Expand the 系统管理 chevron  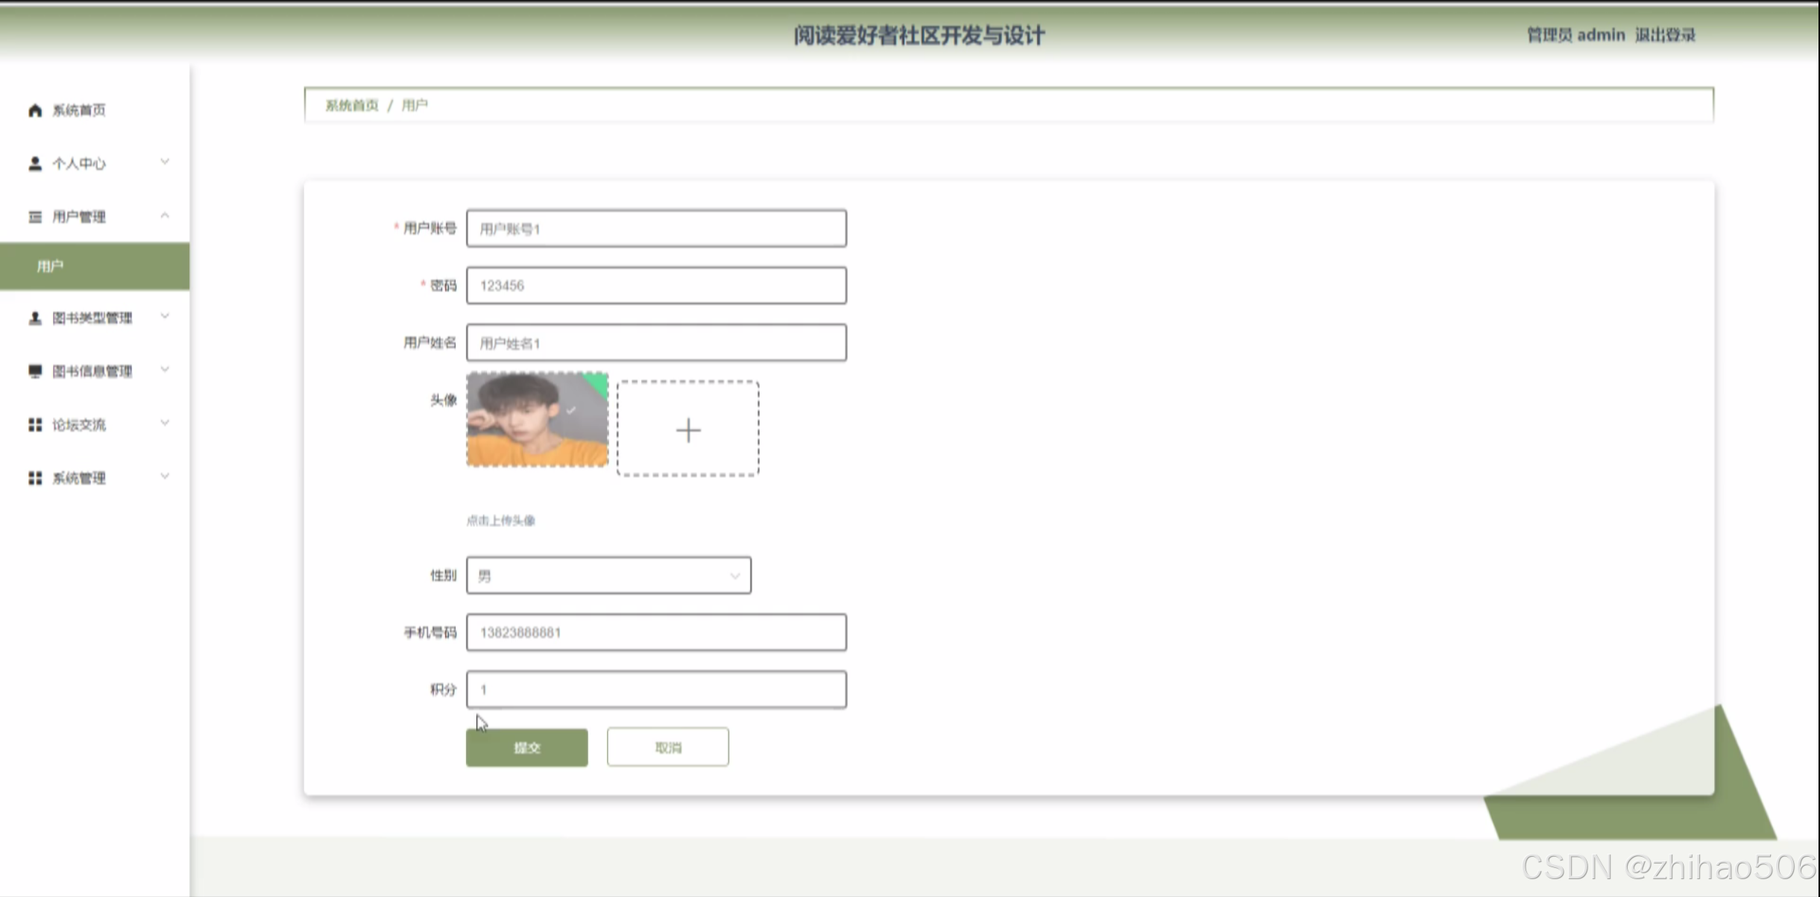point(165,476)
